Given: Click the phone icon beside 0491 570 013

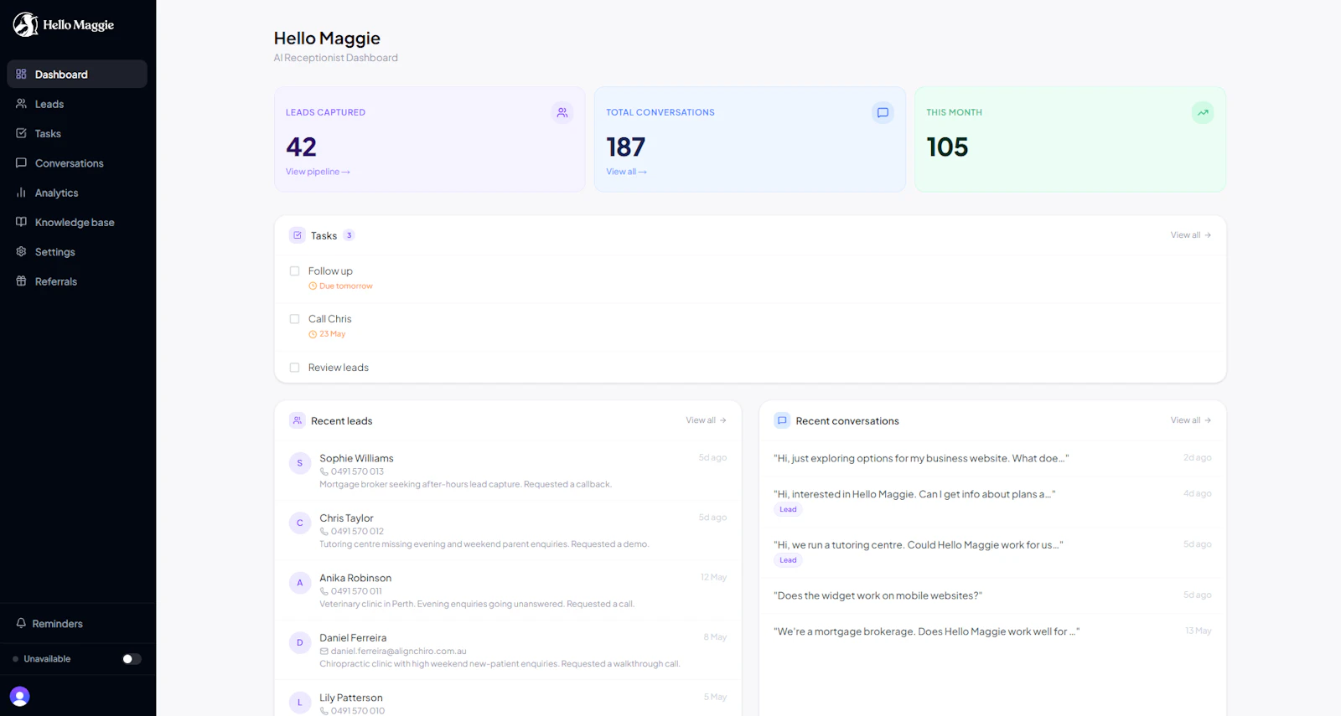Looking at the screenshot, I should pos(324,471).
